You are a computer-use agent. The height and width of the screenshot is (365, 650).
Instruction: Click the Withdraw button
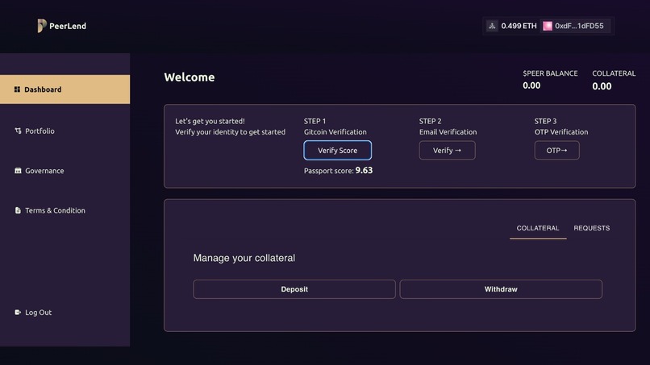[501, 289]
